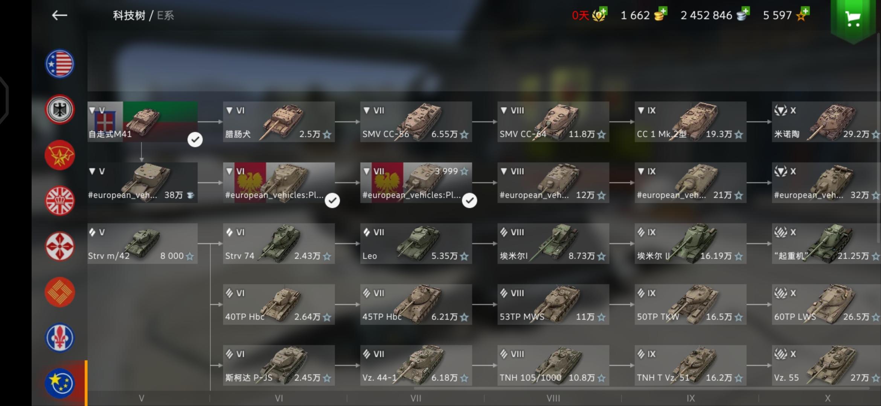Screen dimensions: 881x406
Task: Select the Britain crown nation emblem
Action: (60, 201)
